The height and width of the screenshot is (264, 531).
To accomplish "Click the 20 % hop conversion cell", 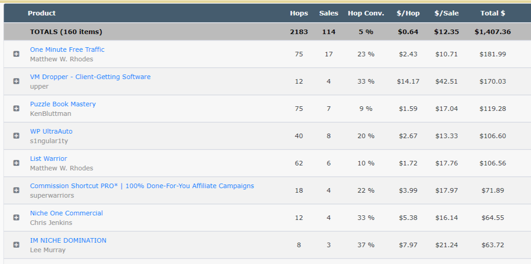I will [x=366, y=136].
